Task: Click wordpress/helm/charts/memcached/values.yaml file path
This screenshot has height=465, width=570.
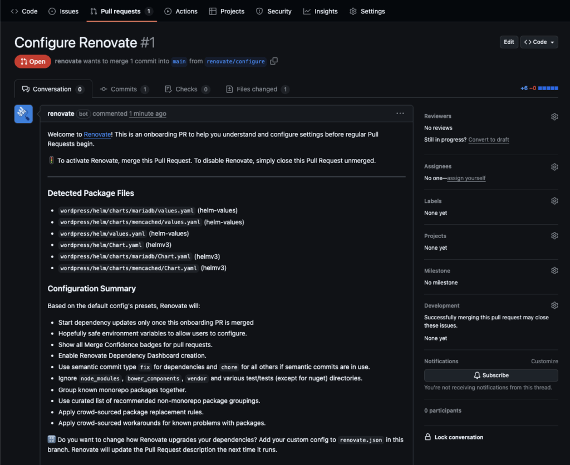Action: tap(130, 222)
